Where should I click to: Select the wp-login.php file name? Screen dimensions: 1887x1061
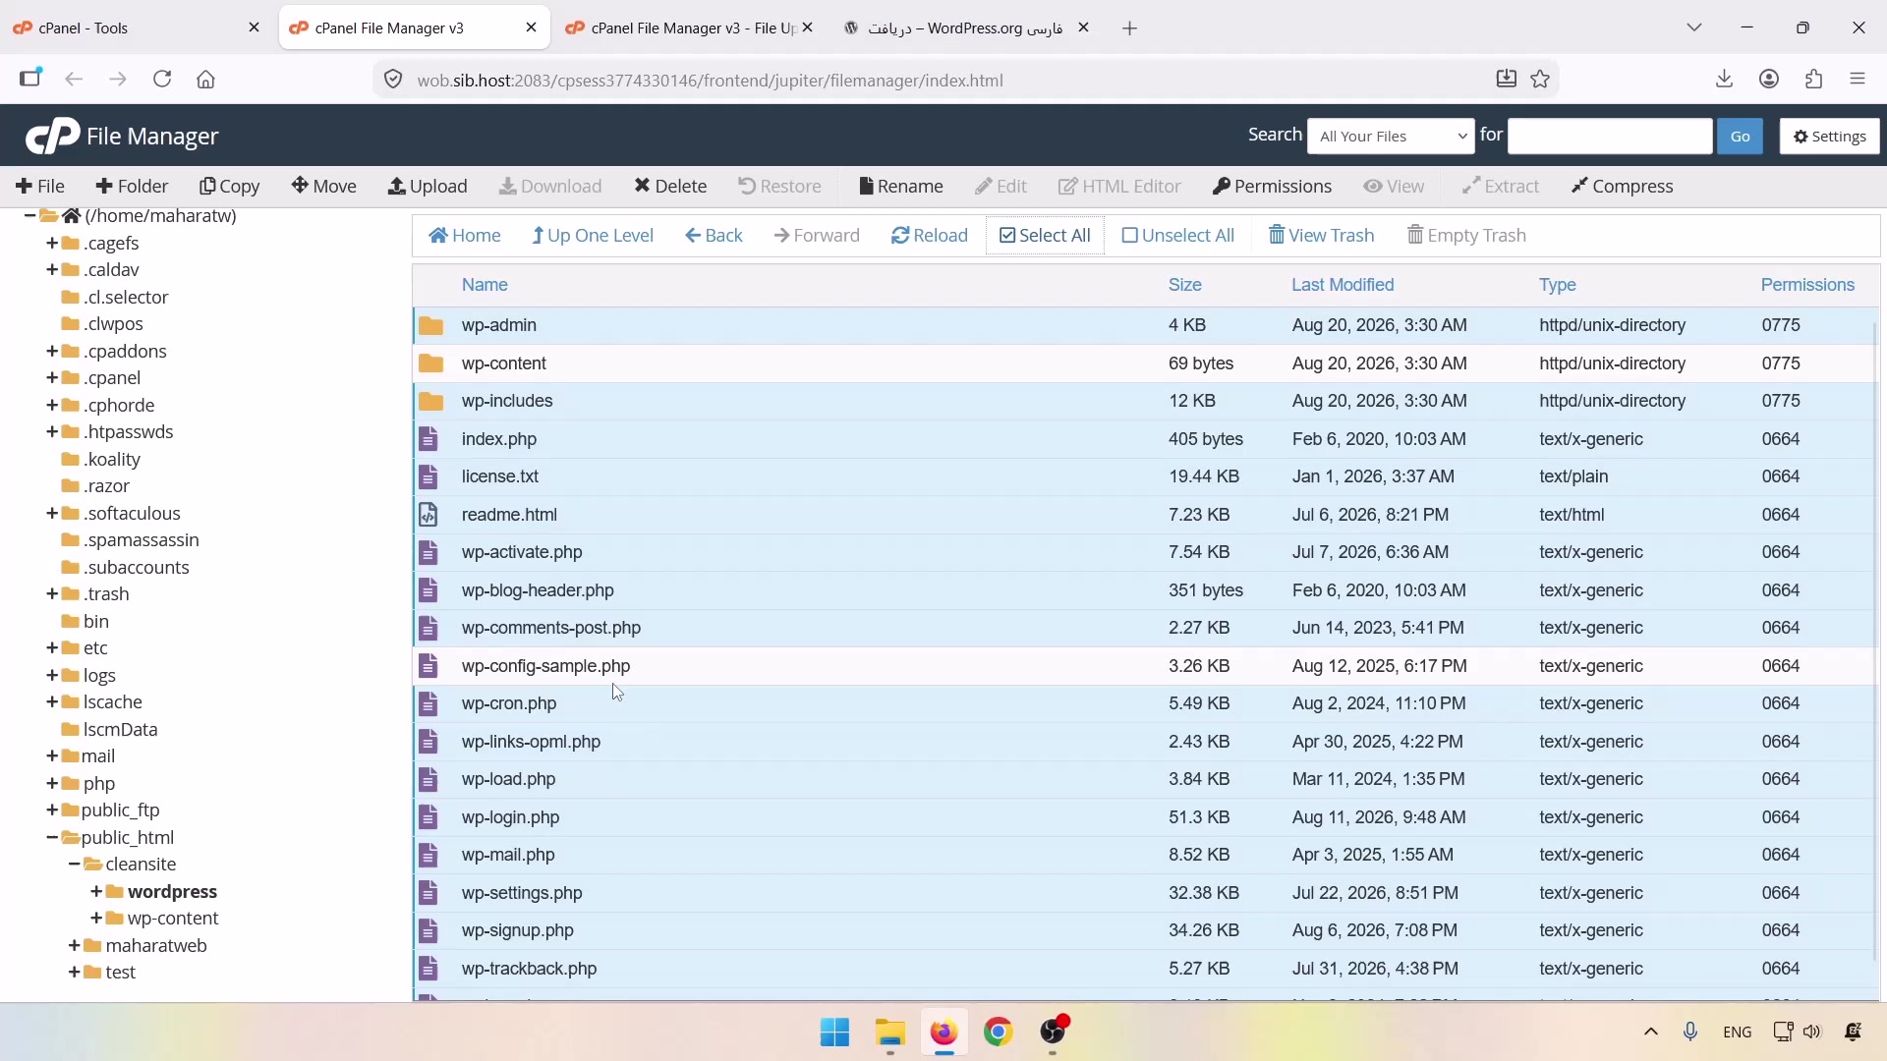[511, 817]
